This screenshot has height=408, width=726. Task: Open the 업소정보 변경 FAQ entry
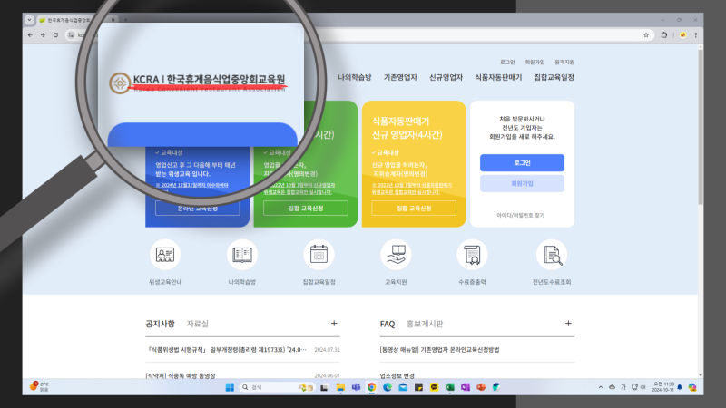coord(397,375)
